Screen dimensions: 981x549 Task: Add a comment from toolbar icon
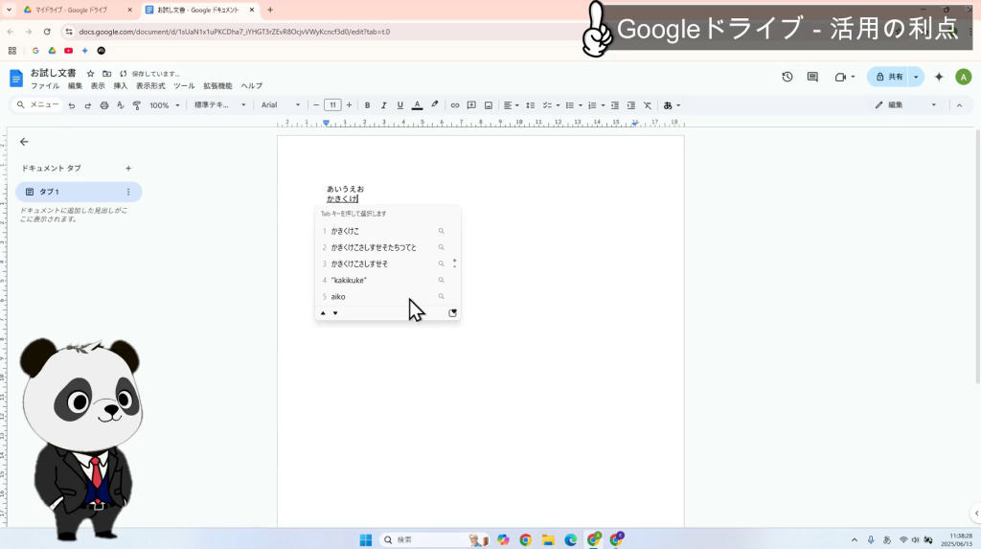coord(471,105)
